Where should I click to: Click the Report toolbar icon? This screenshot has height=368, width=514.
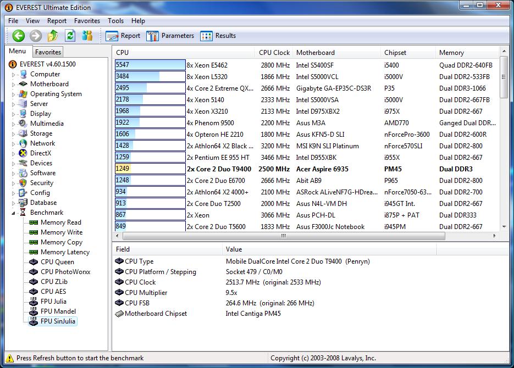[x=112, y=36]
